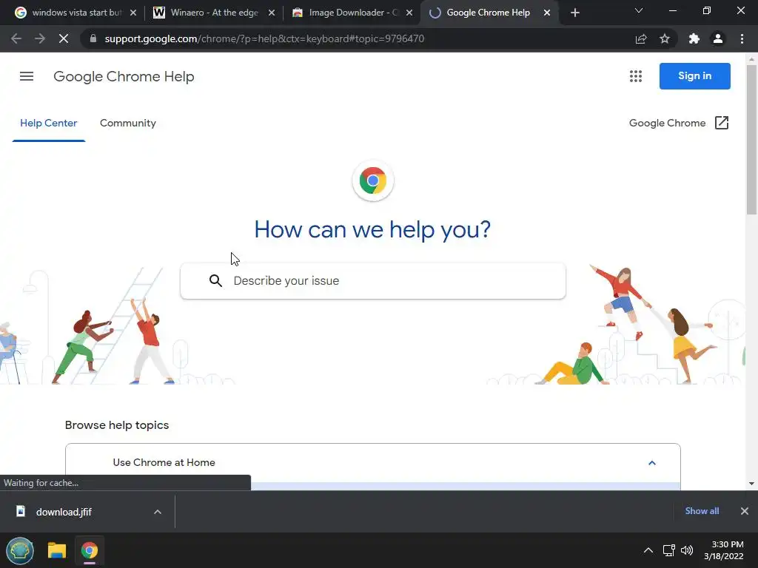Bookmark this page with the star
This screenshot has width=758, height=568.
[665, 38]
